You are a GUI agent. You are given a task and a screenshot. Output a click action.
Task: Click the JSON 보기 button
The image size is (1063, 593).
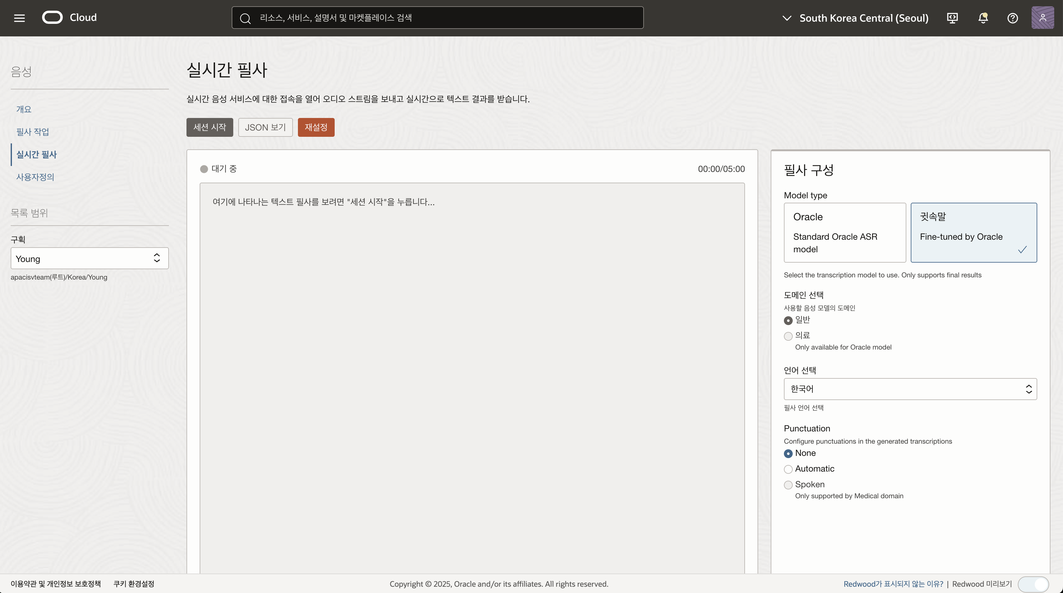point(265,127)
